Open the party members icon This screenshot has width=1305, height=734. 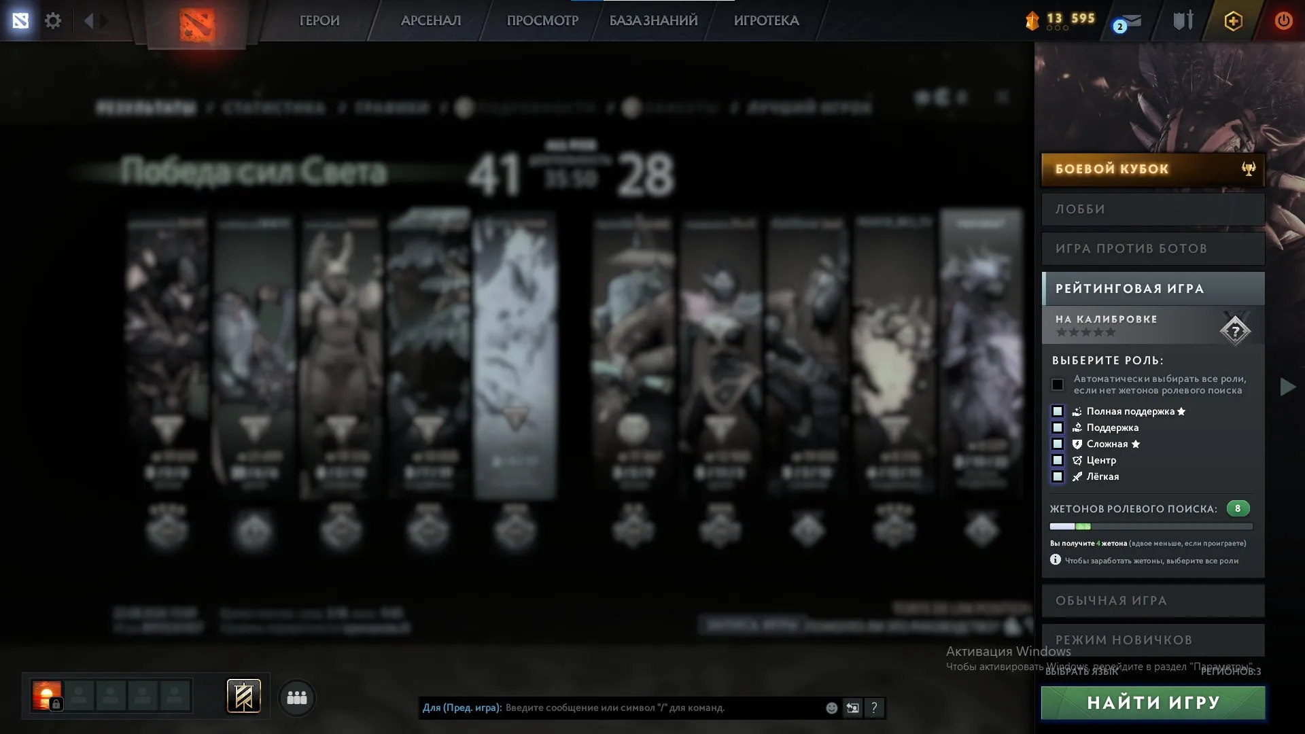coord(297,697)
